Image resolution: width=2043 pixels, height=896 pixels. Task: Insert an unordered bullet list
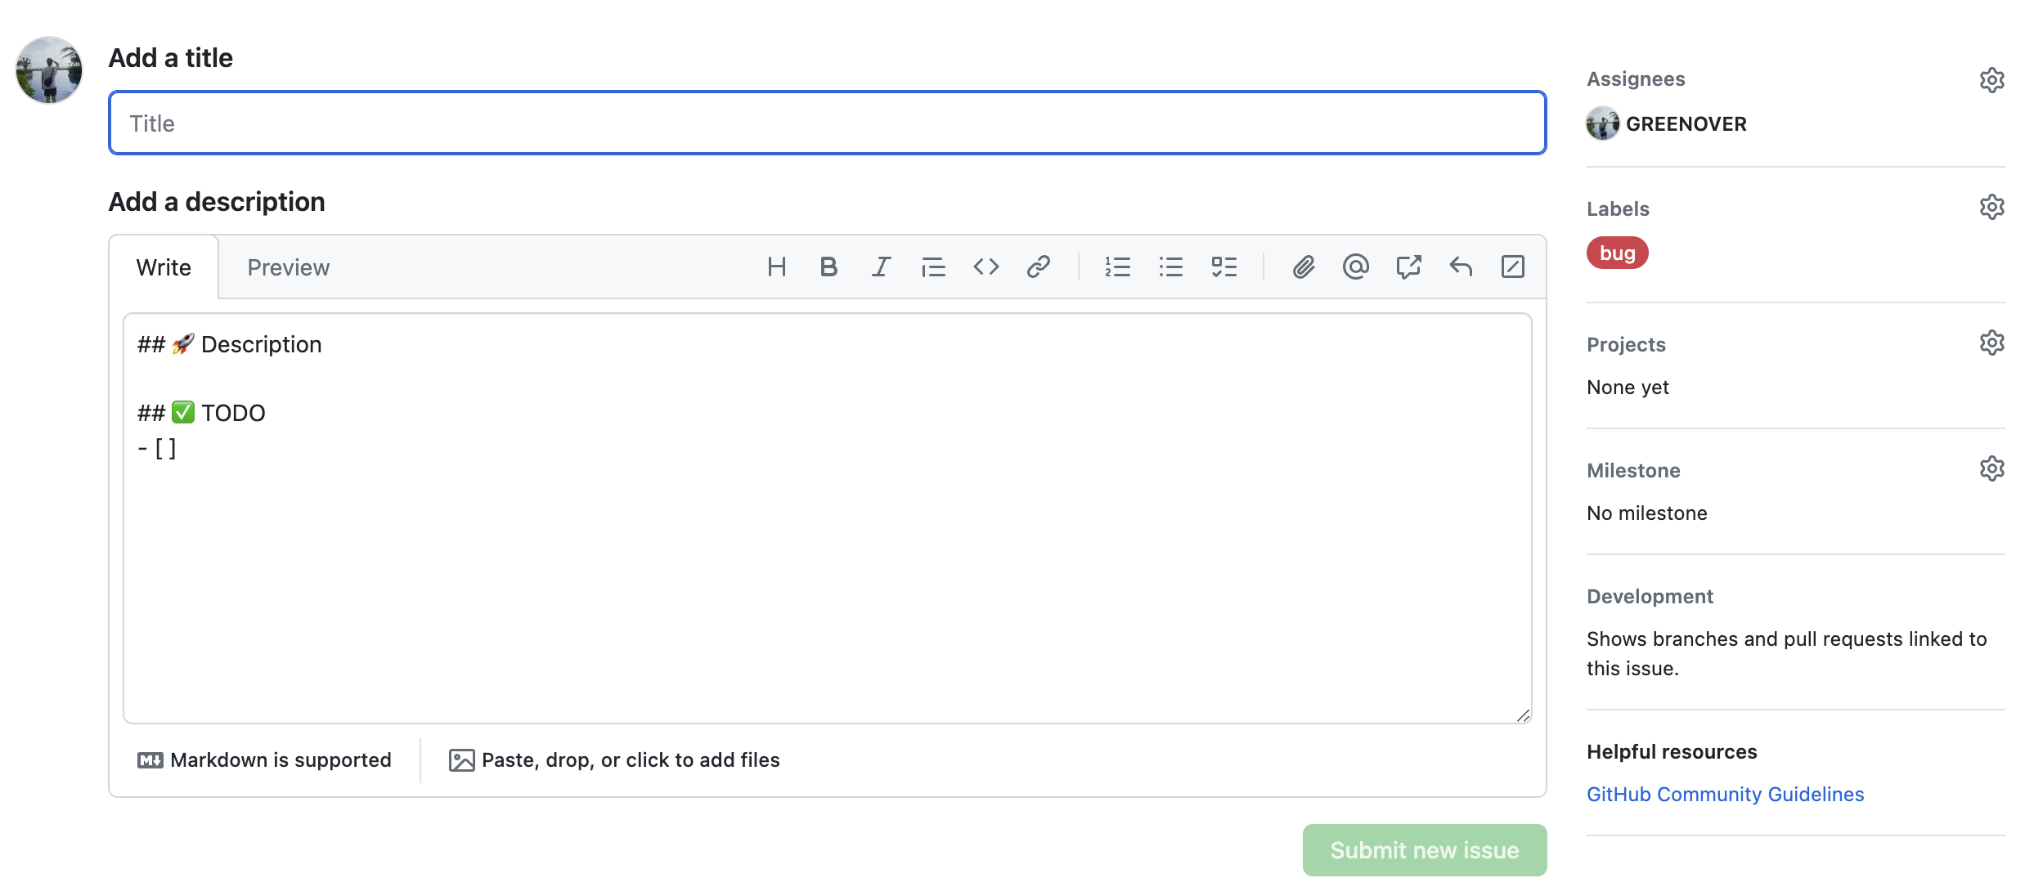(1170, 267)
